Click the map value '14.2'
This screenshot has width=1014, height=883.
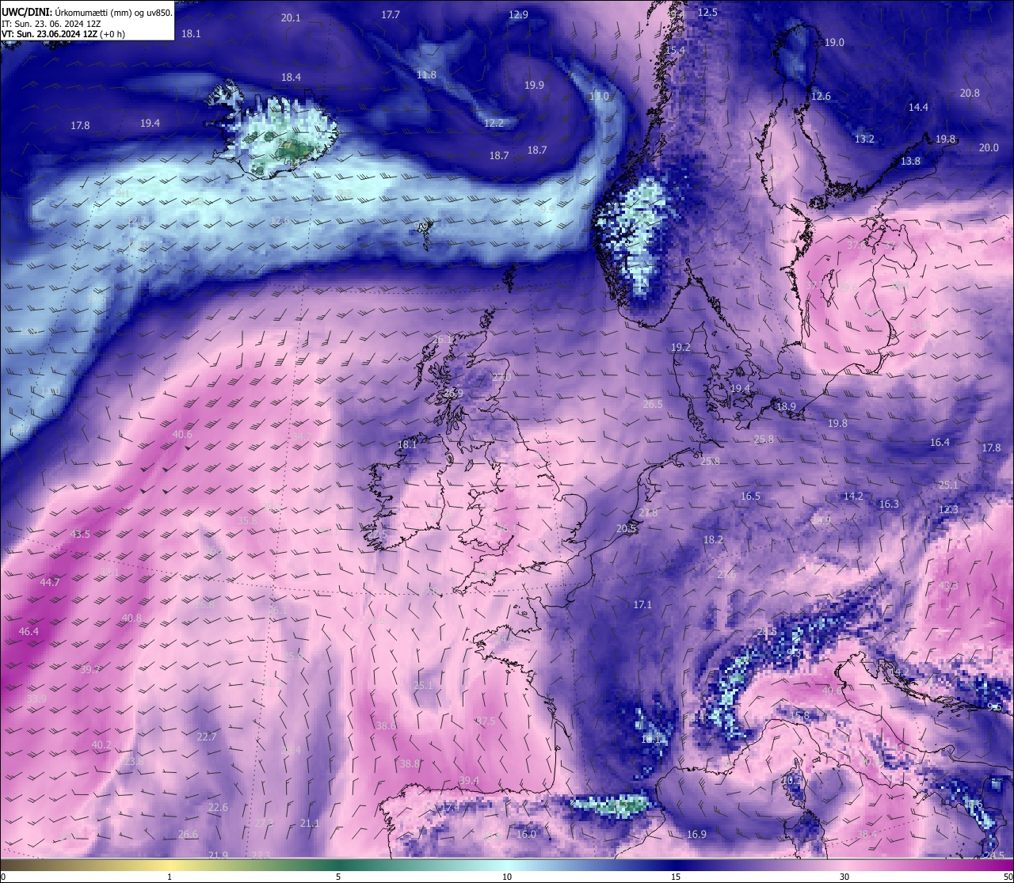pos(853,496)
